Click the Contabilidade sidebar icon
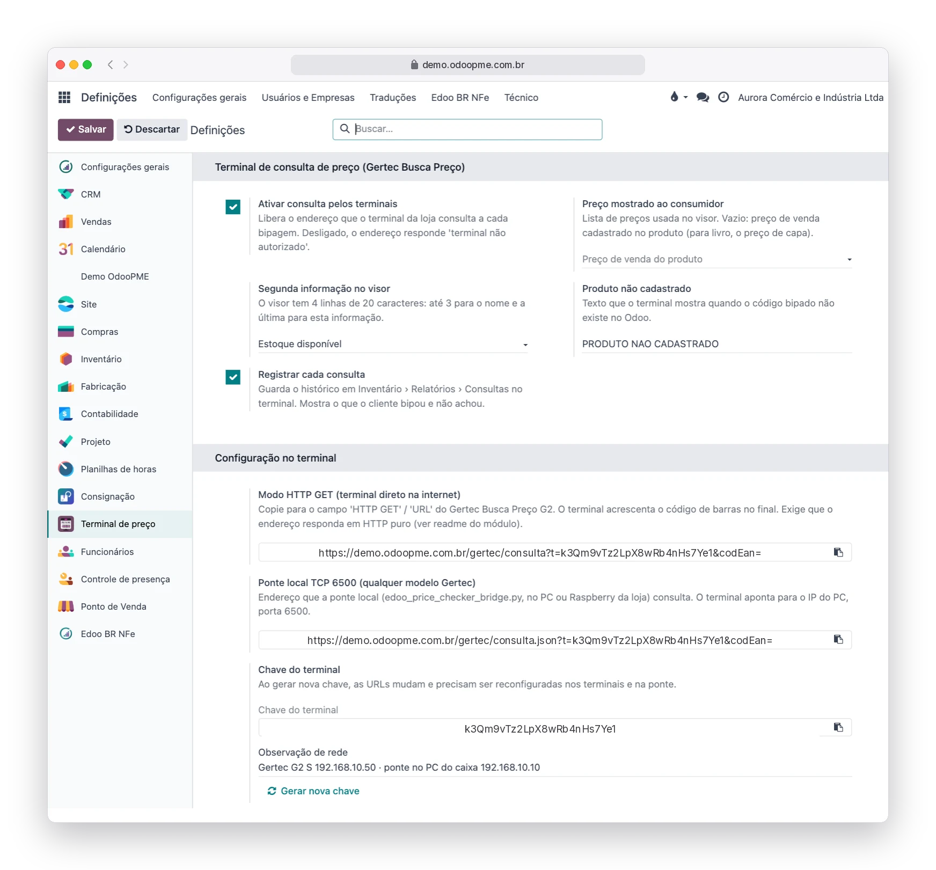Viewport: 936px width, 870px height. coord(66,414)
